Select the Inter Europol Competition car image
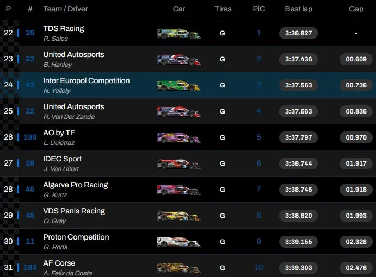This screenshot has width=376, height=277. (x=178, y=85)
